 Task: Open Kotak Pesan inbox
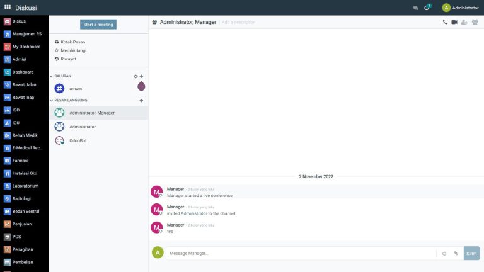coord(70,42)
